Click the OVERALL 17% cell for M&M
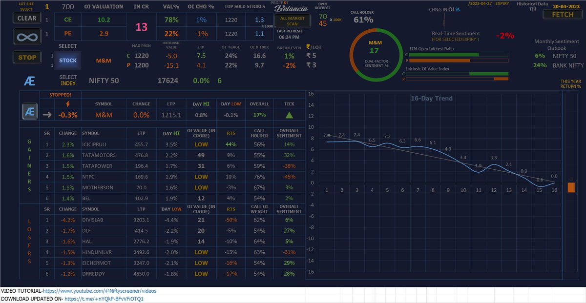Image resolution: width=586 pixels, height=303 pixels. pos(259,115)
